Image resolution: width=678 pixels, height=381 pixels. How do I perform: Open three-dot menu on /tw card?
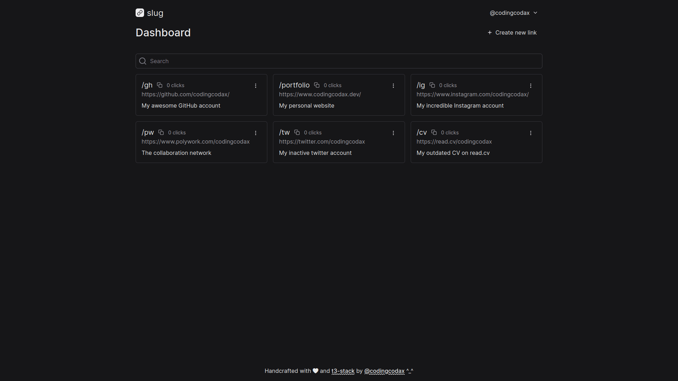tap(393, 133)
